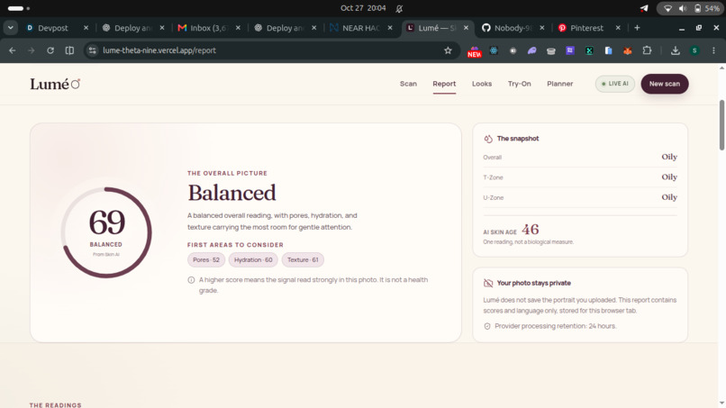Reload the page
Viewport: 726px width, 408px height.
coord(50,50)
